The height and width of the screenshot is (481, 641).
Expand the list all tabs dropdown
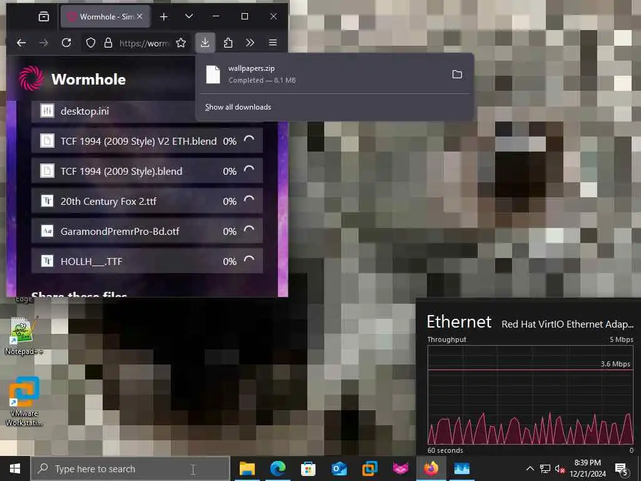click(189, 16)
